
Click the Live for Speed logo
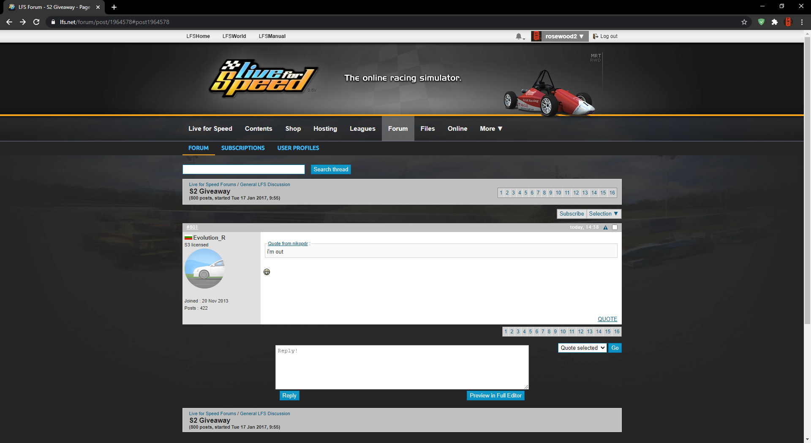[x=263, y=78]
